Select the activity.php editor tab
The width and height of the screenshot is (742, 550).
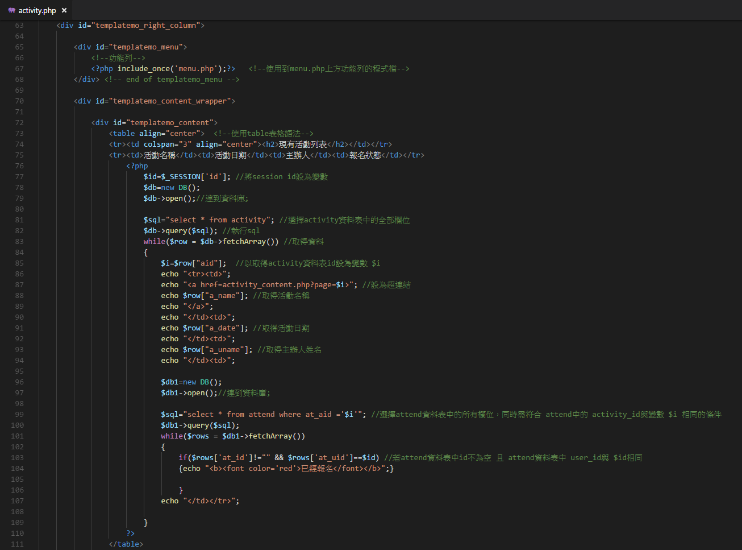pos(37,10)
